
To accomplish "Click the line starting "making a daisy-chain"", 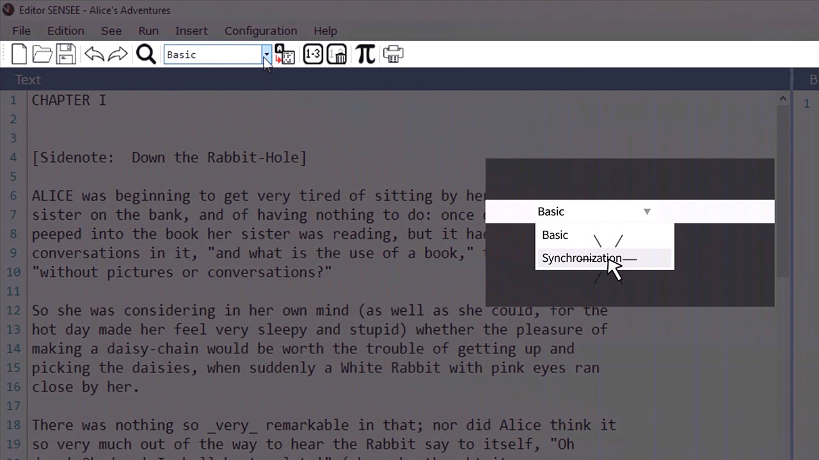I will (x=303, y=349).
